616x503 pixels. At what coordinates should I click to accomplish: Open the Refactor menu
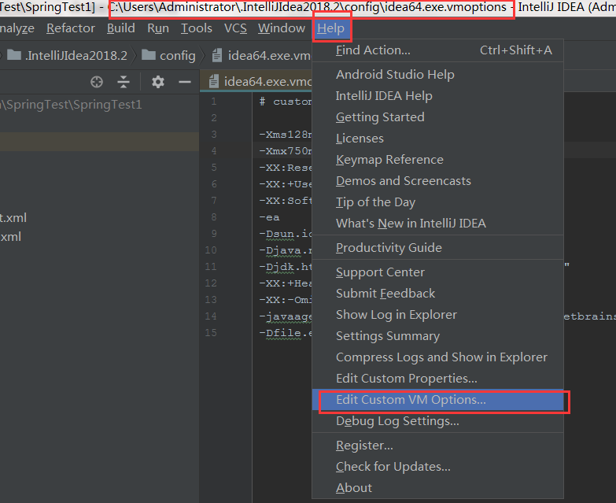[x=71, y=28]
